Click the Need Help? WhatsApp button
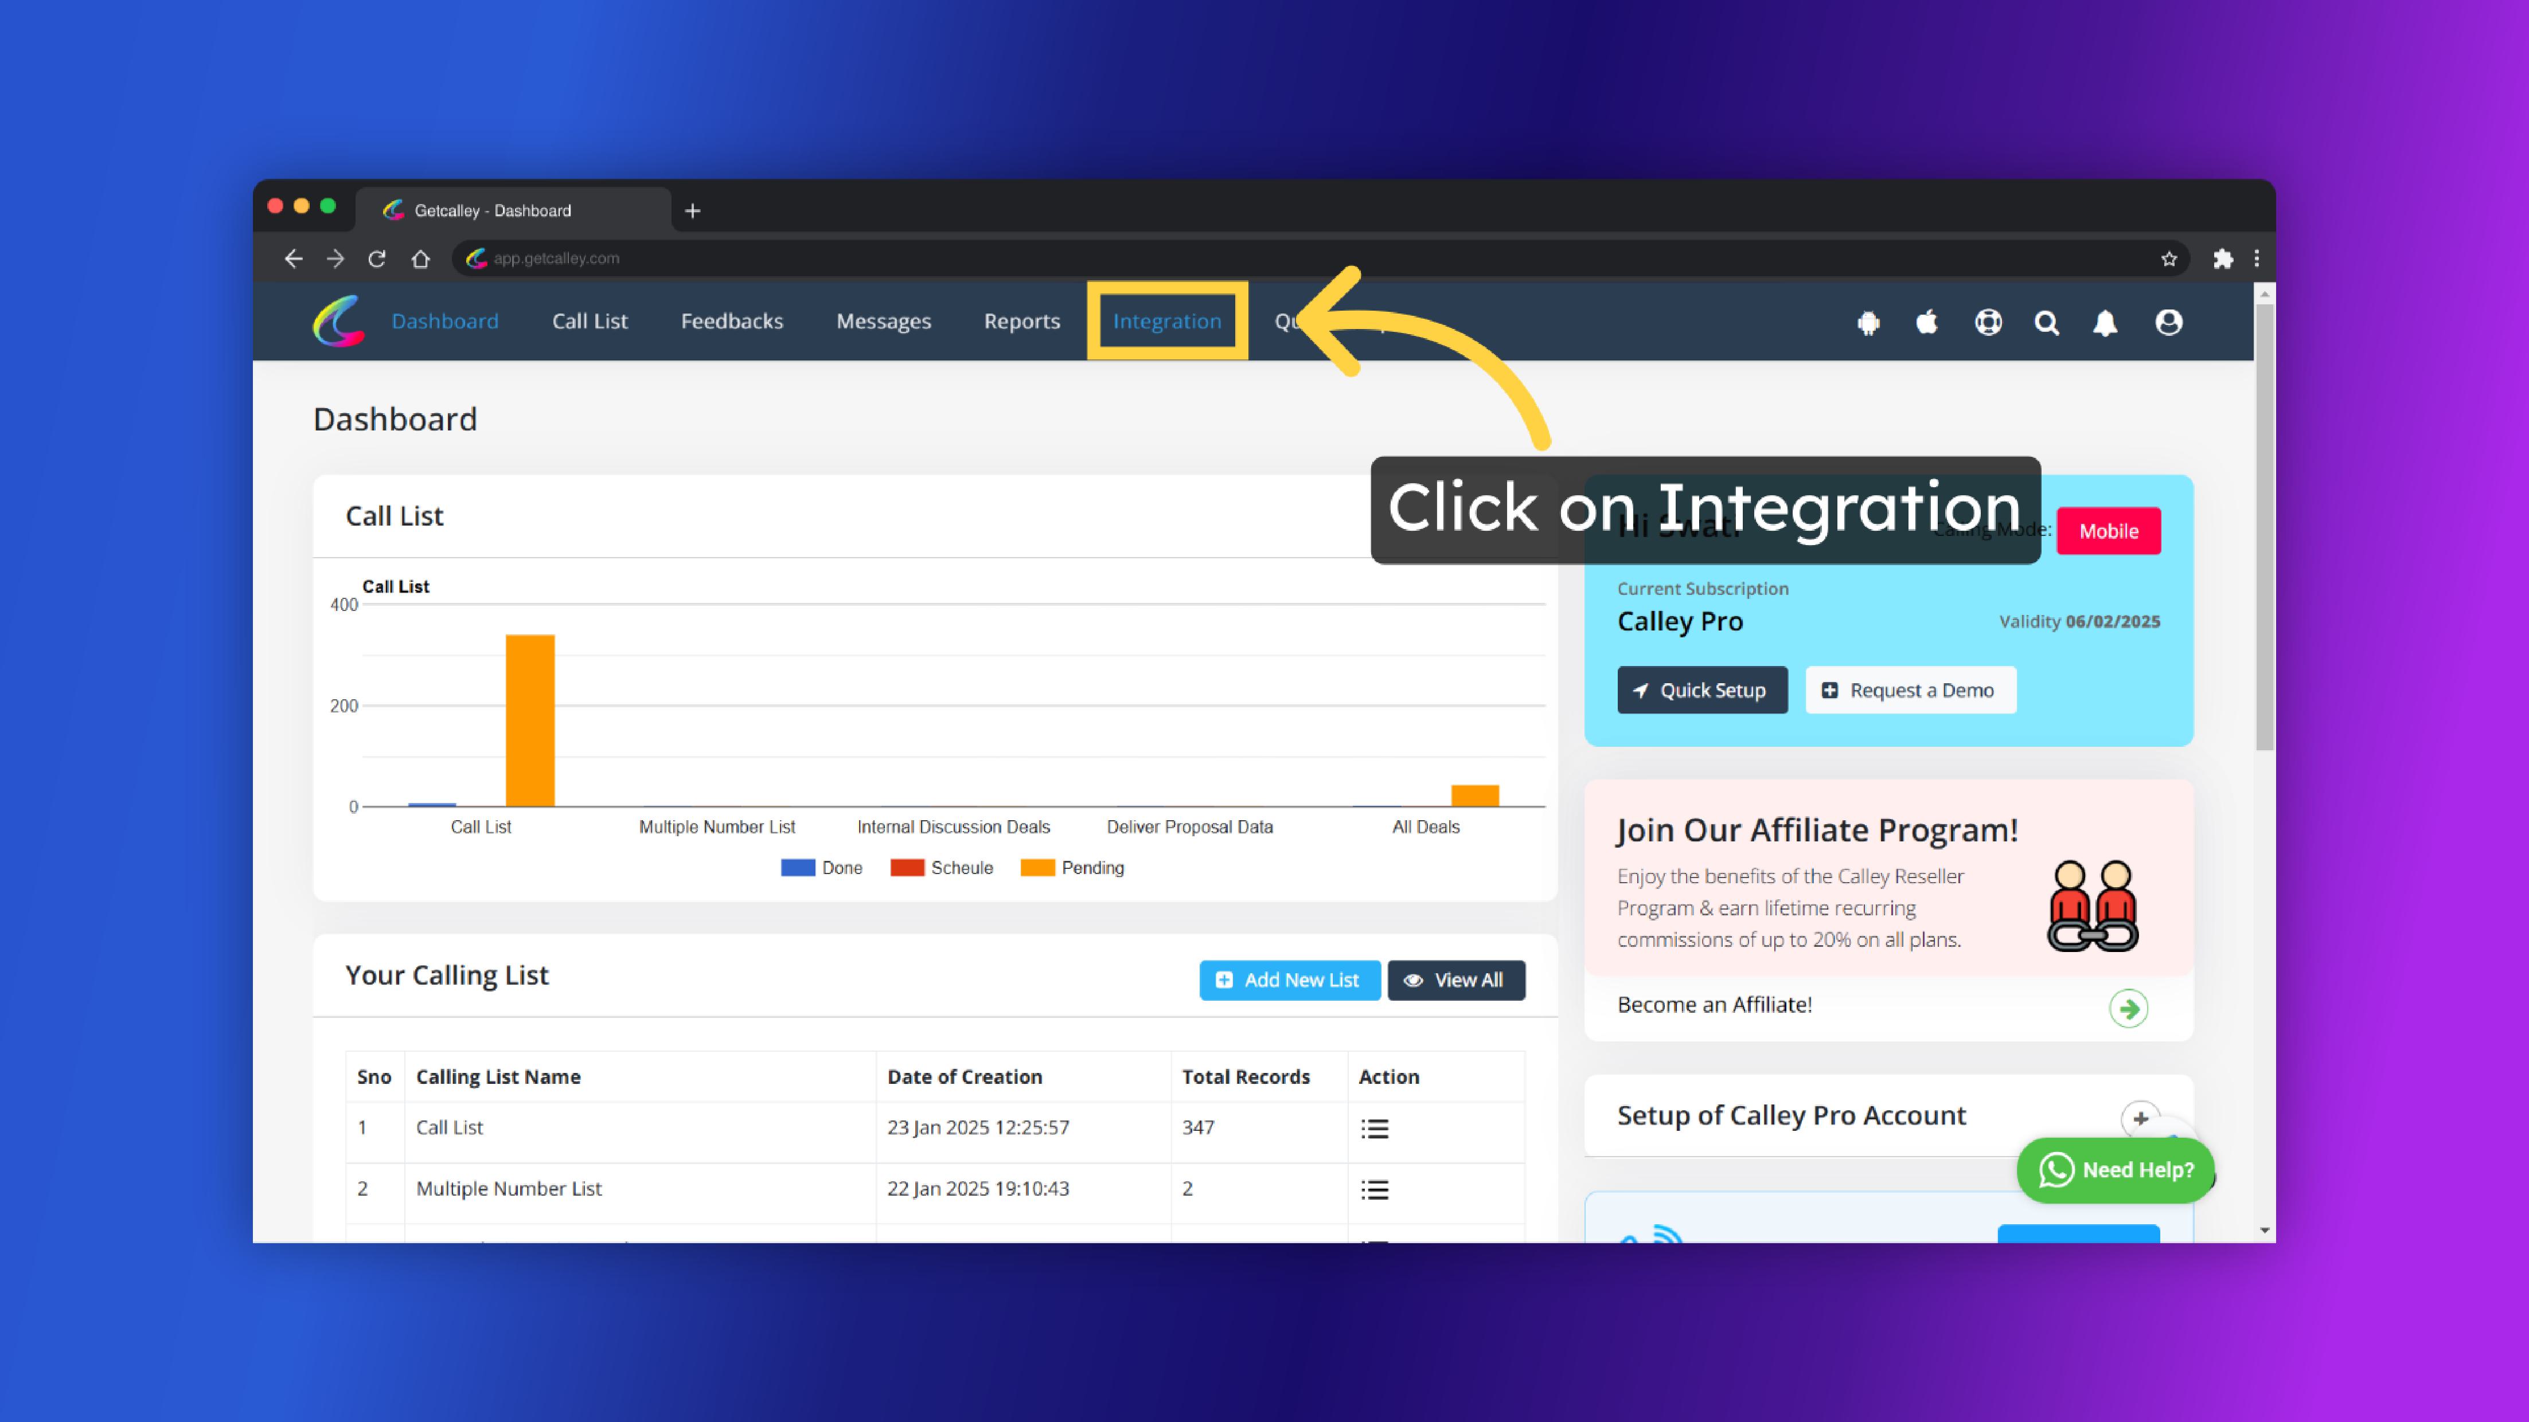 (2116, 1170)
